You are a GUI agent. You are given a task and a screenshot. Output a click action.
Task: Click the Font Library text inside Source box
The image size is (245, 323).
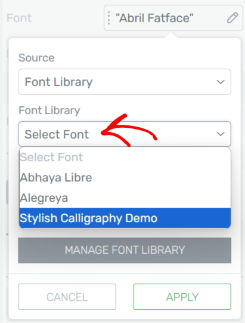[58, 82]
